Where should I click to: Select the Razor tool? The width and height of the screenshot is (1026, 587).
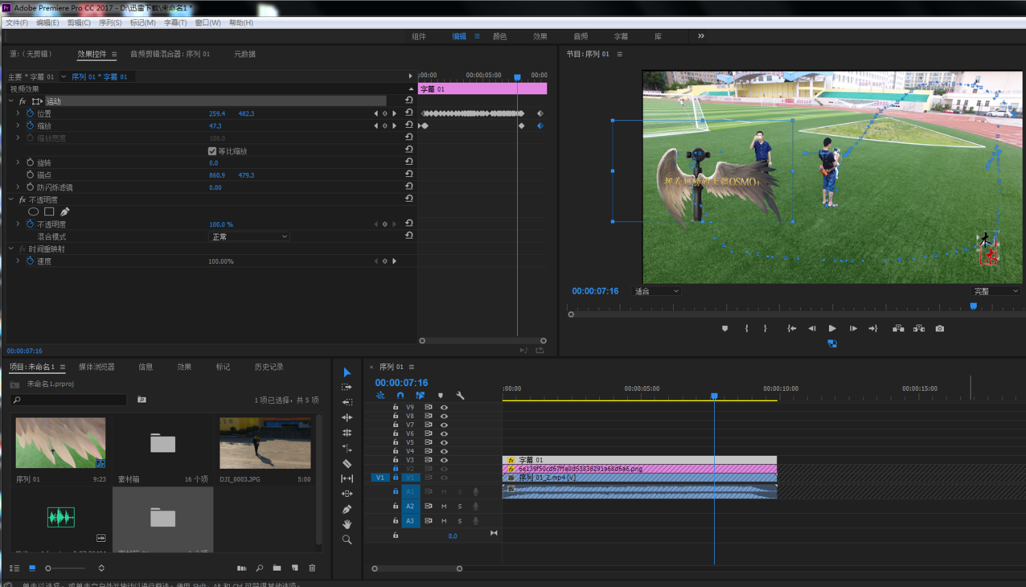347,463
